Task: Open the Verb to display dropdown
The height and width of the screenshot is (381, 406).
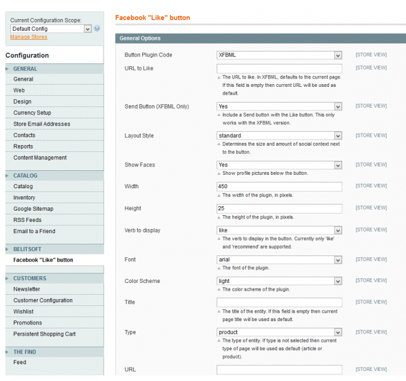Action: pos(279,230)
